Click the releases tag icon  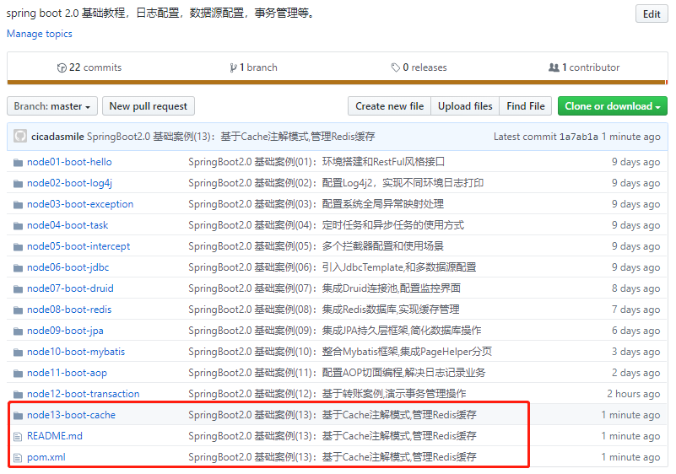click(395, 67)
